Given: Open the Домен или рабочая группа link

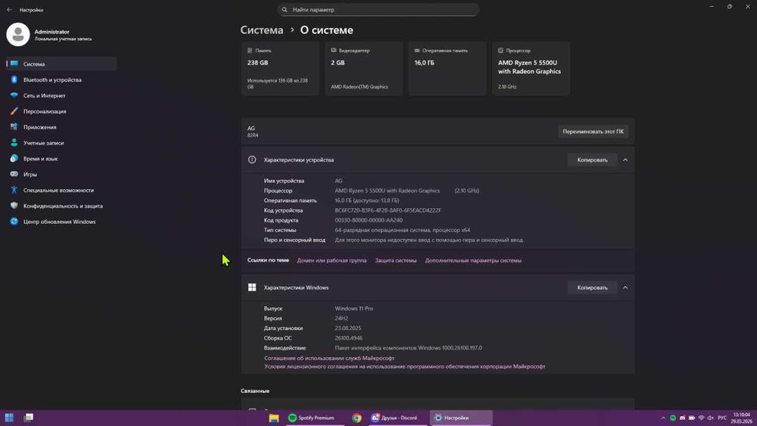Looking at the screenshot, I should (332, 260).
